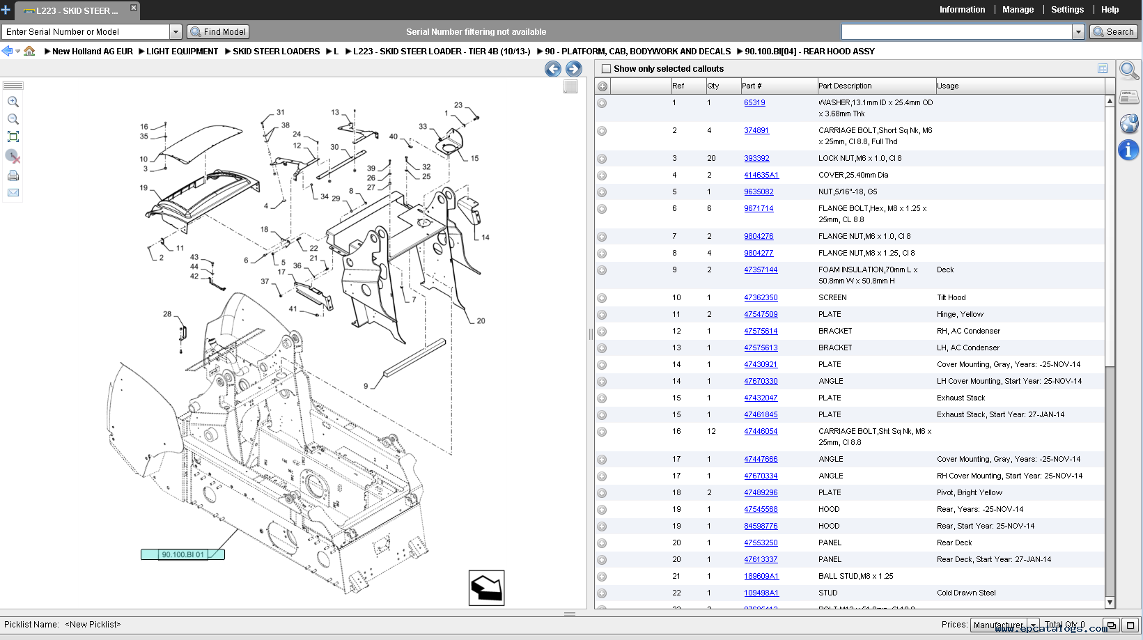Click the Enter Serial Number input field

coord(84,31)
